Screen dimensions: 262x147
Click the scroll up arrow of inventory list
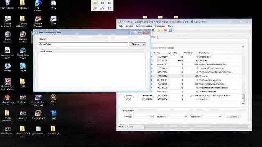[x=243, y=46]
